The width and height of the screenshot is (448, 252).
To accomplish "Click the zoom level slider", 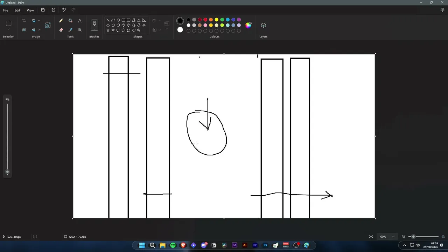I will pyautogui.click(x=423, y=237).
